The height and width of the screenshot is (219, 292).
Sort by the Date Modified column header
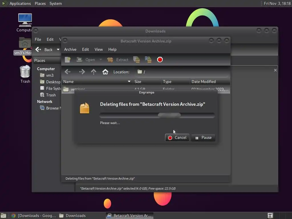click(210, 82)
